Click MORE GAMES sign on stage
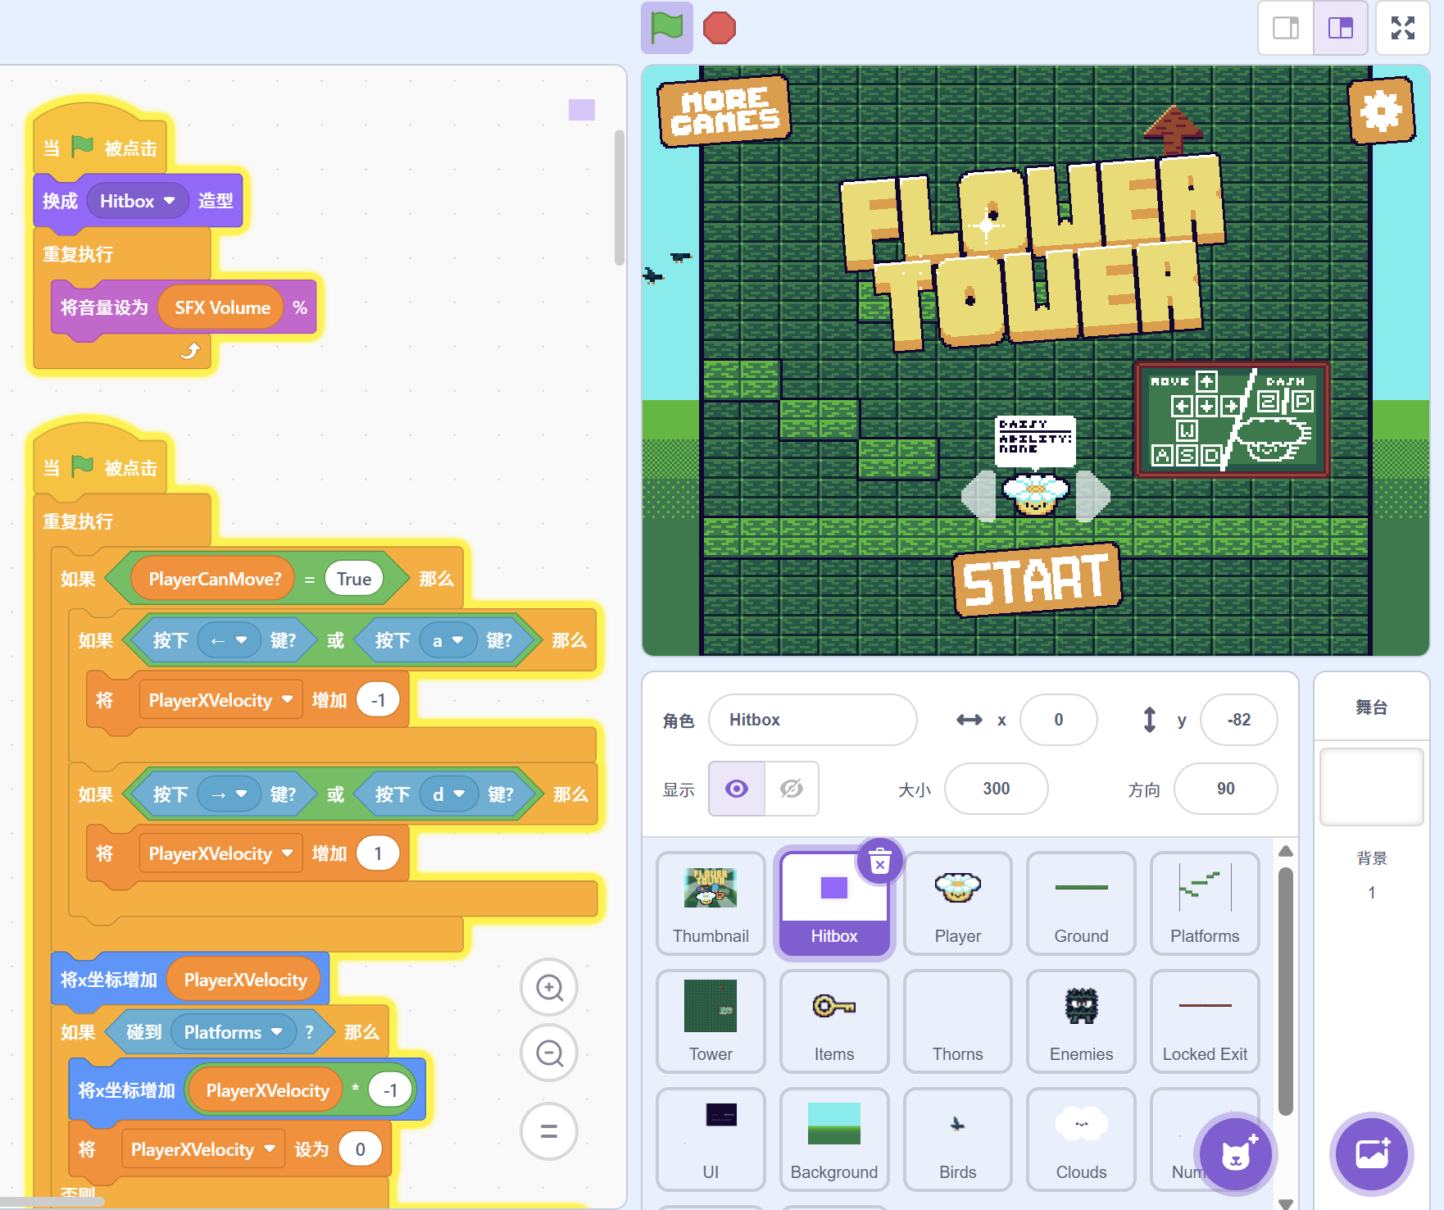 (724, 111)
